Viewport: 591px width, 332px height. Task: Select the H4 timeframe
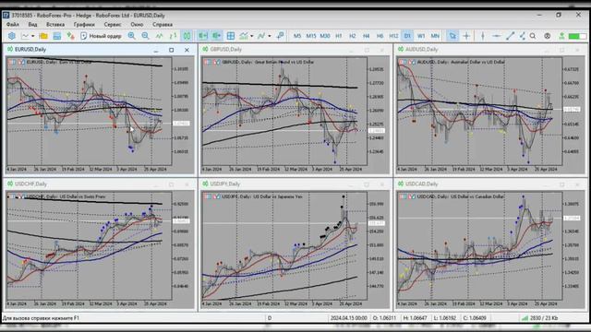coord(366,36)
